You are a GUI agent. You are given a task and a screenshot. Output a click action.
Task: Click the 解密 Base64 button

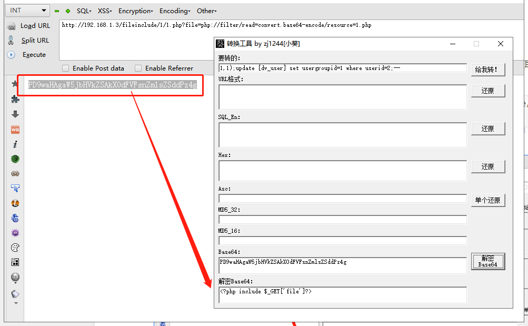pyautogui.click(x=488, y=261)
